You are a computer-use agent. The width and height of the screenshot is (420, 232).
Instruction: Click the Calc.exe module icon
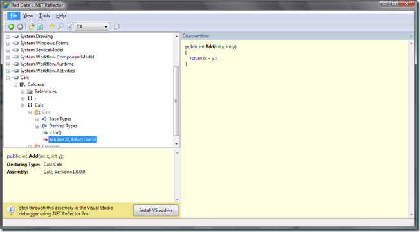coord(23,85)
